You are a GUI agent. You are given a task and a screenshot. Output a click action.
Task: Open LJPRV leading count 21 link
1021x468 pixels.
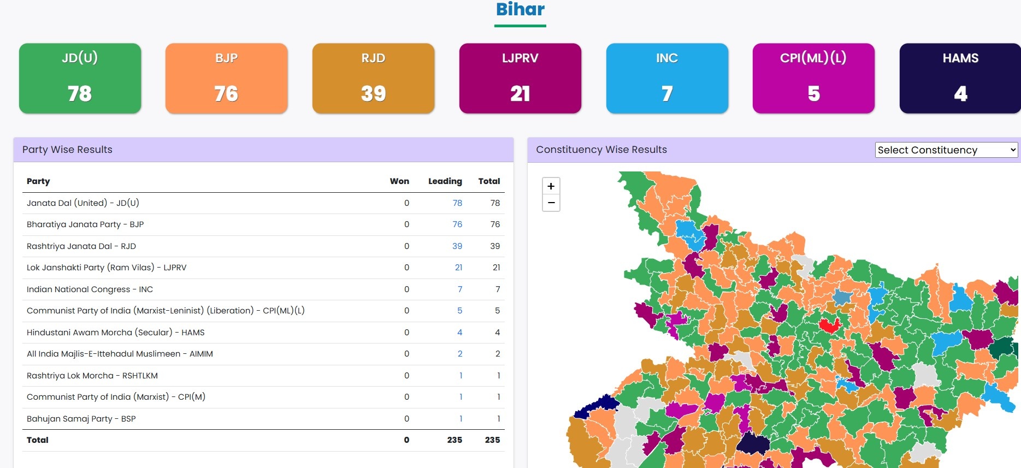(458, 268)
